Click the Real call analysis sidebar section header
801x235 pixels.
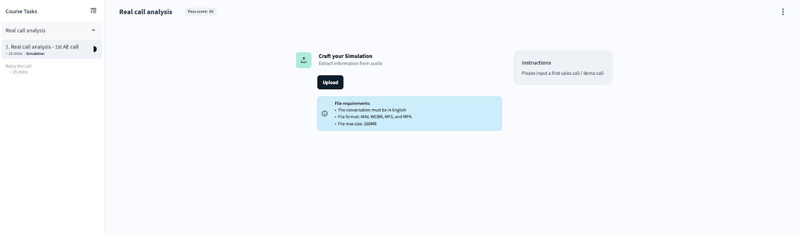coord(26,30)
